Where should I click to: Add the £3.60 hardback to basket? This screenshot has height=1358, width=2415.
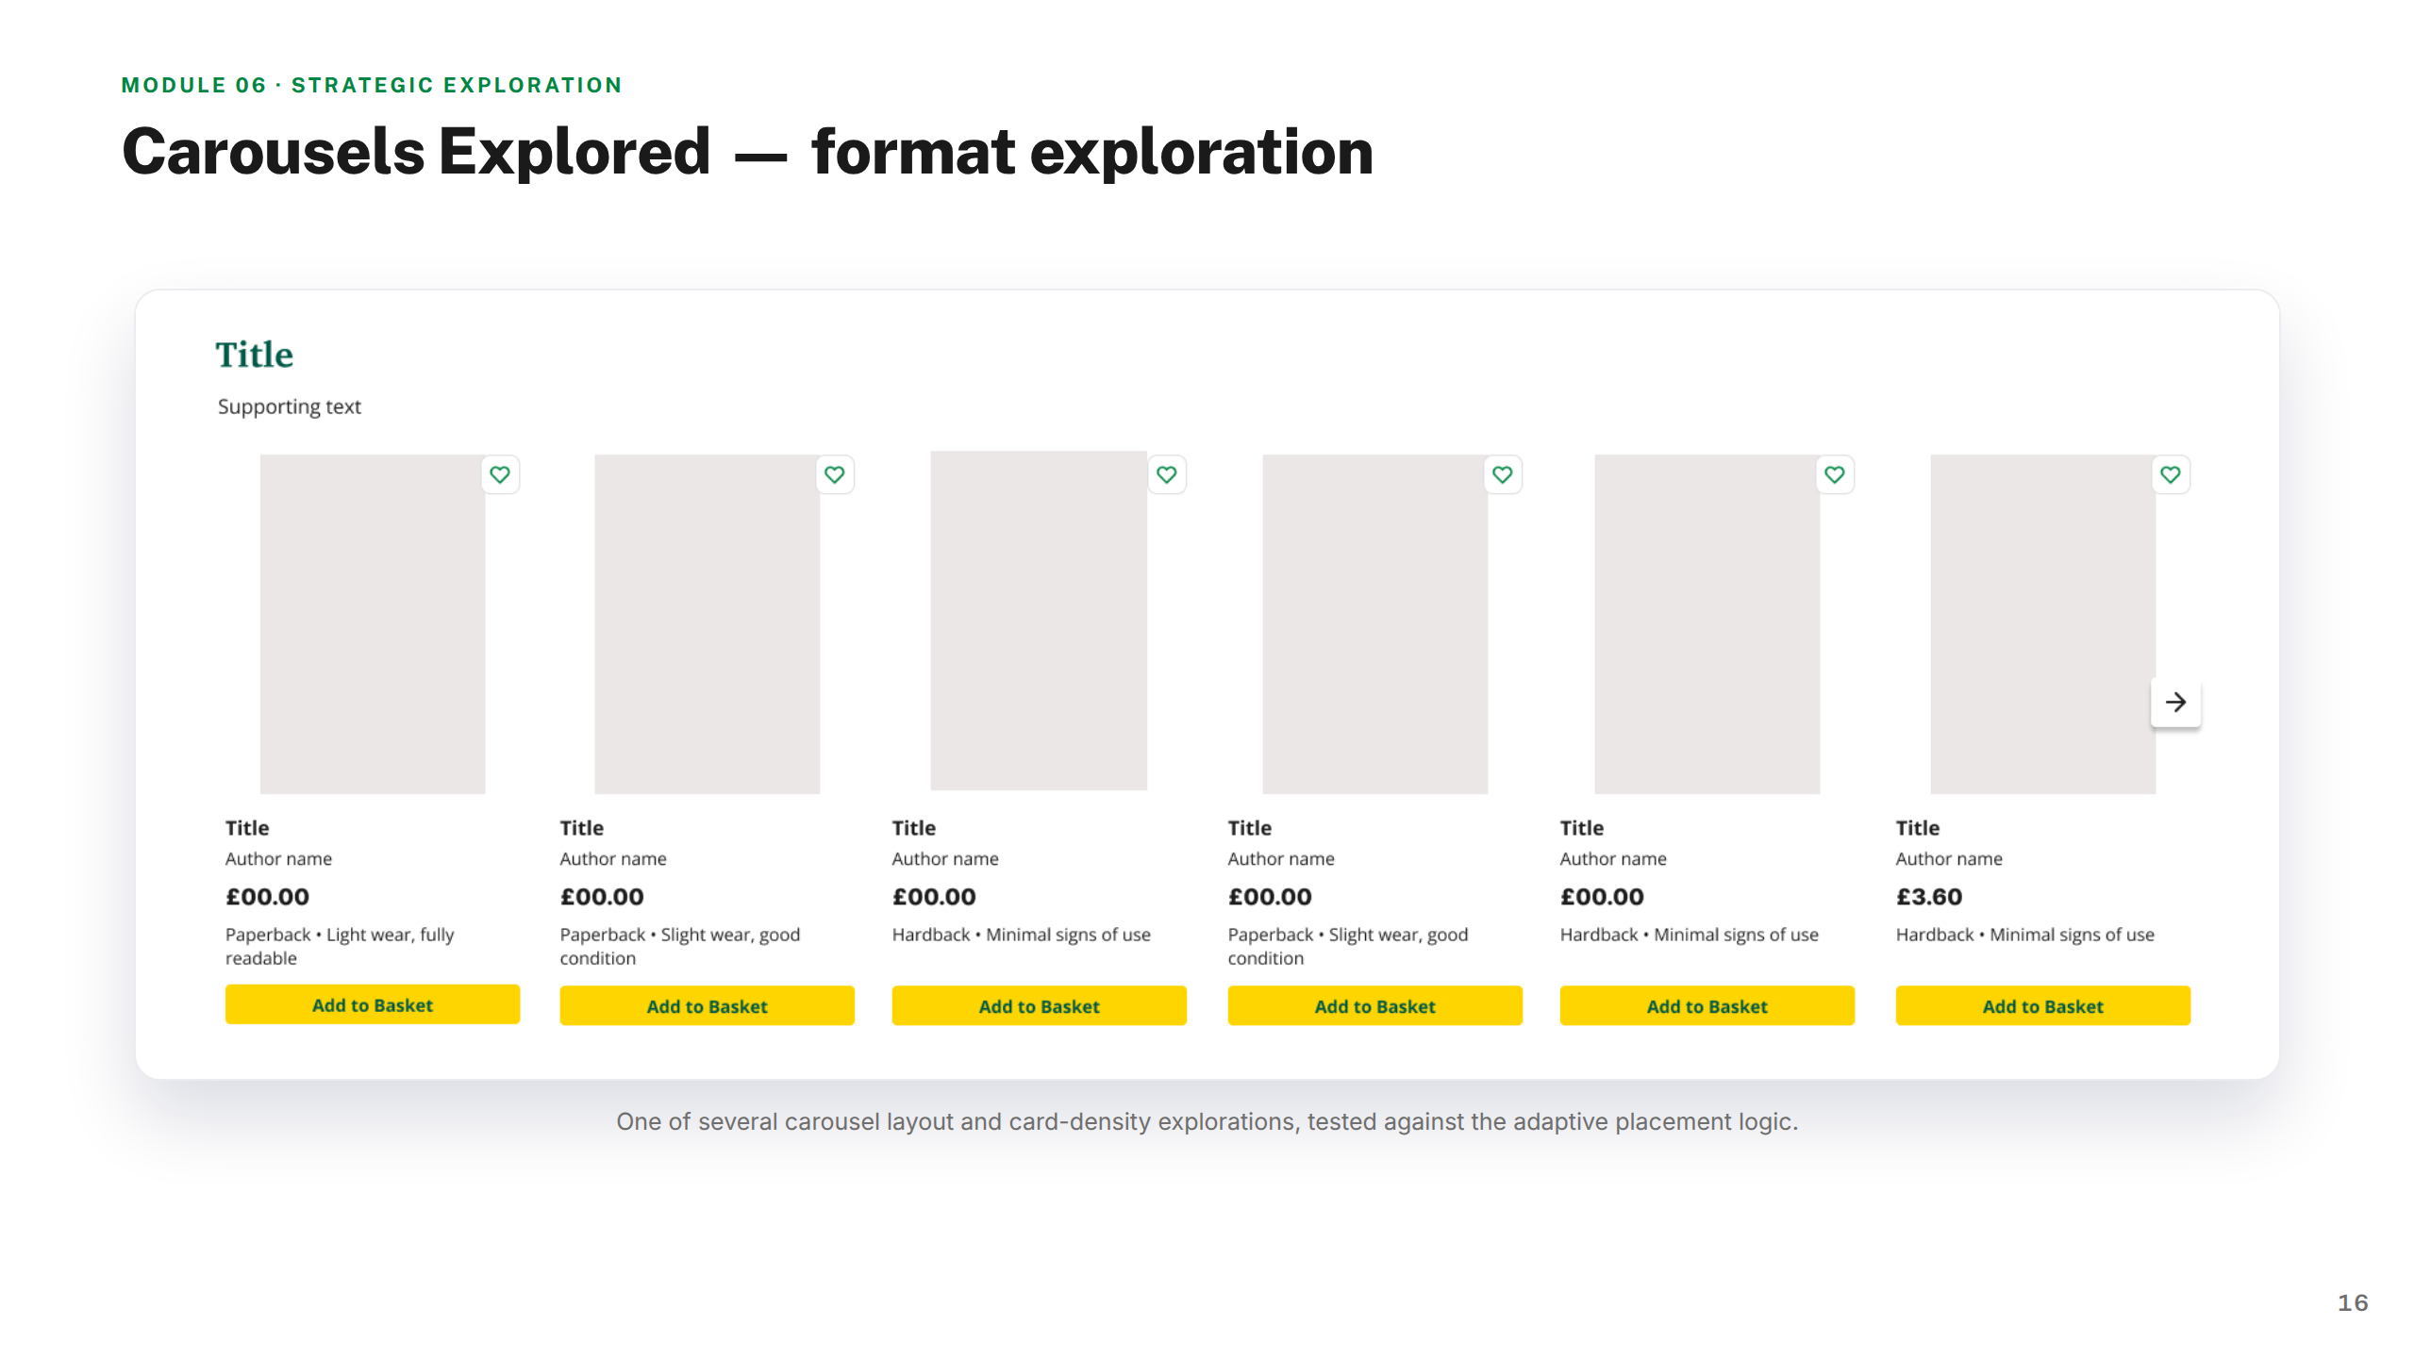(2043, 1006)
